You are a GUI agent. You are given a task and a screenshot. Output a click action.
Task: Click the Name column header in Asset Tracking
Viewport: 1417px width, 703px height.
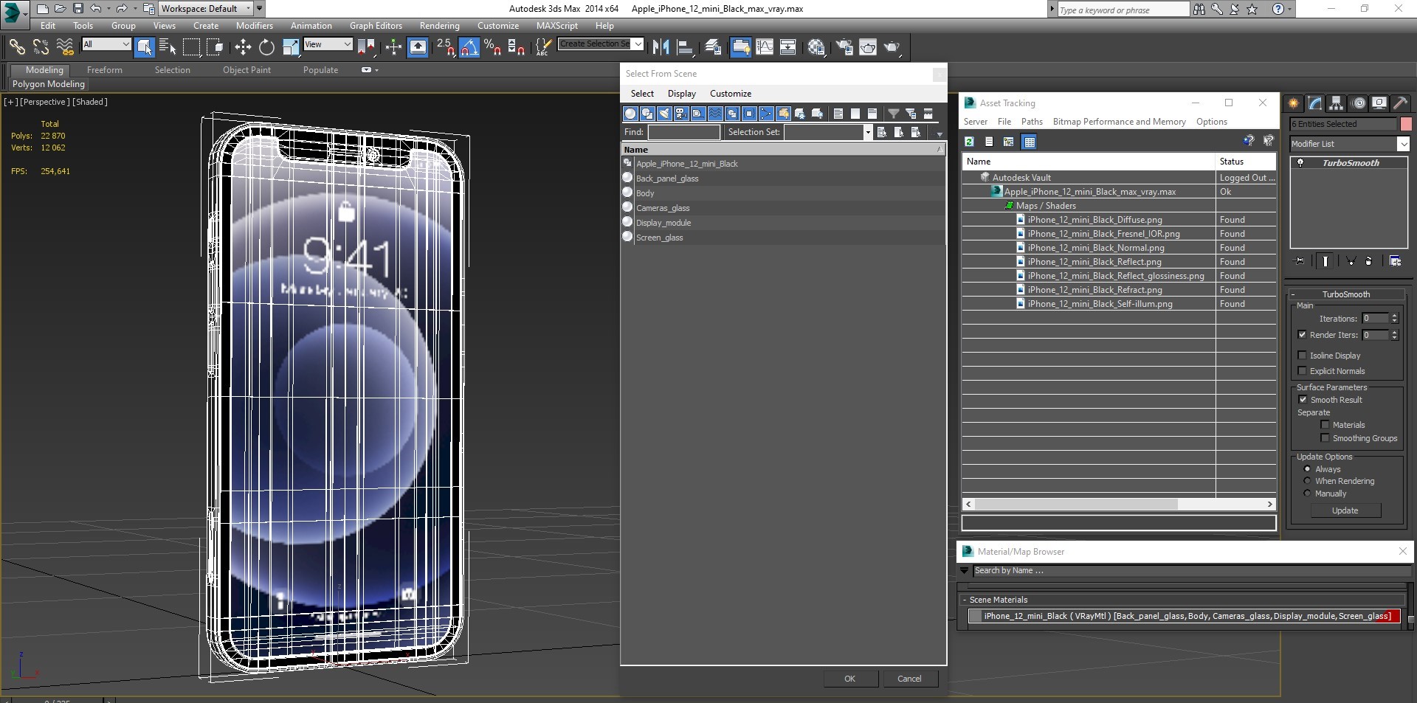1089,162
